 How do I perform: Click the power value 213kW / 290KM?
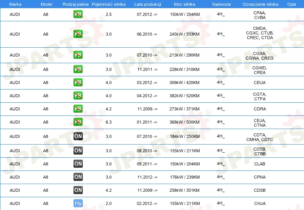[184, 55]
